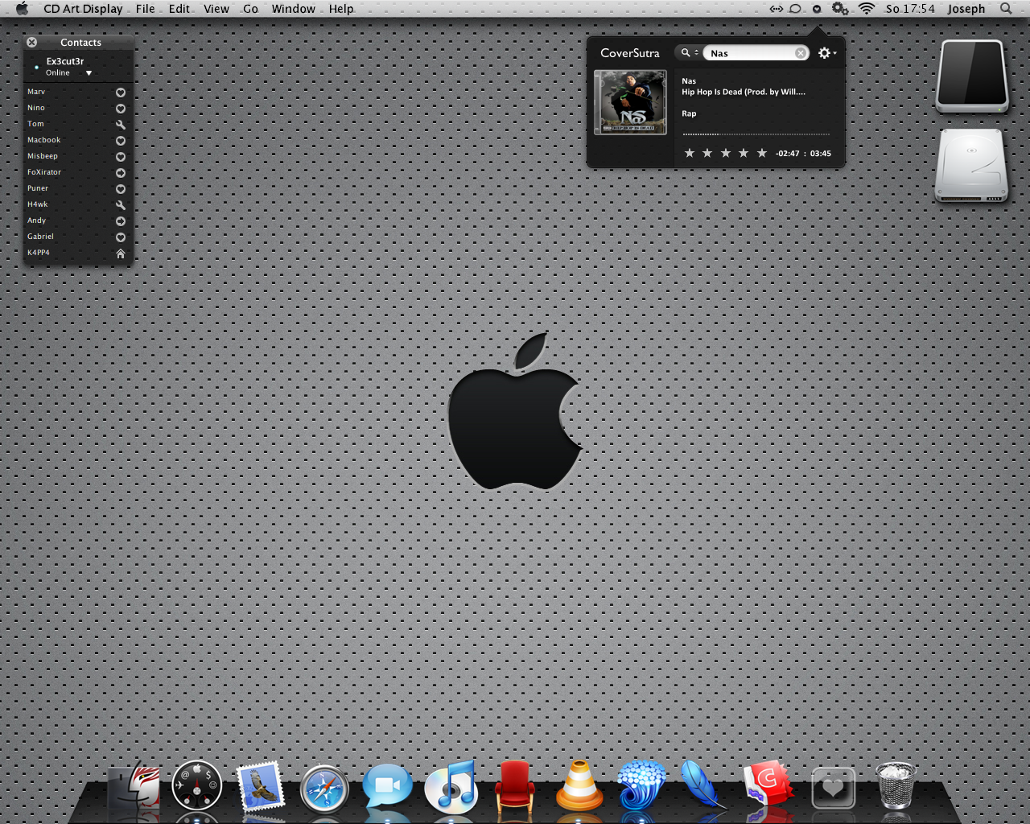This screenshot has width=1030, height=824.
Task: Click the black drive icon on desktop
Action: (x=972, y=76)
